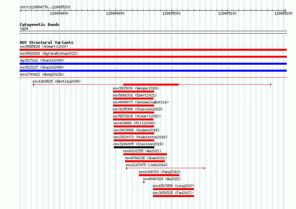This screenshot has width=296, height=209.
Task: Select the 118495100 ruler position label
Action: pos(227,13)
